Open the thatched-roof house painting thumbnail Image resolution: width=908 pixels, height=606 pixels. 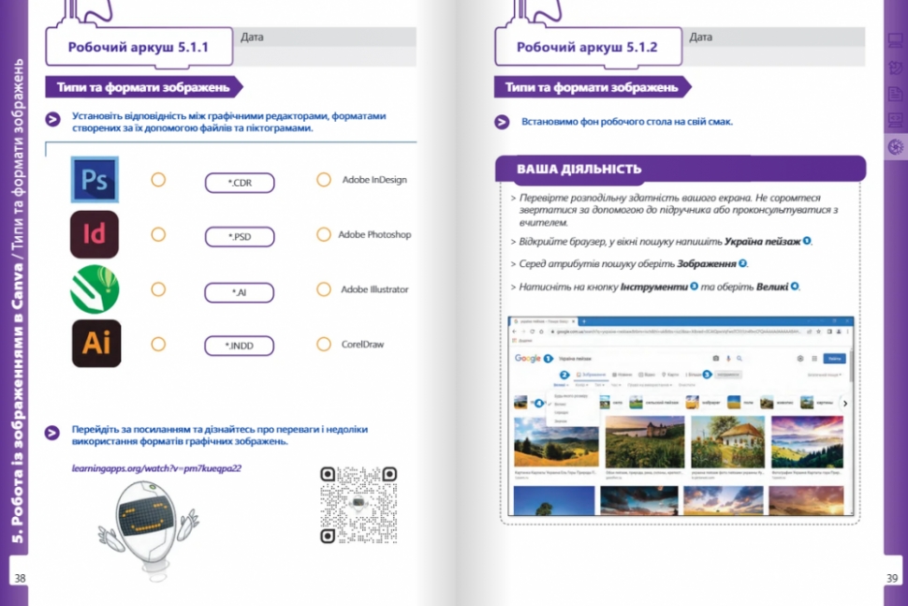728,441
